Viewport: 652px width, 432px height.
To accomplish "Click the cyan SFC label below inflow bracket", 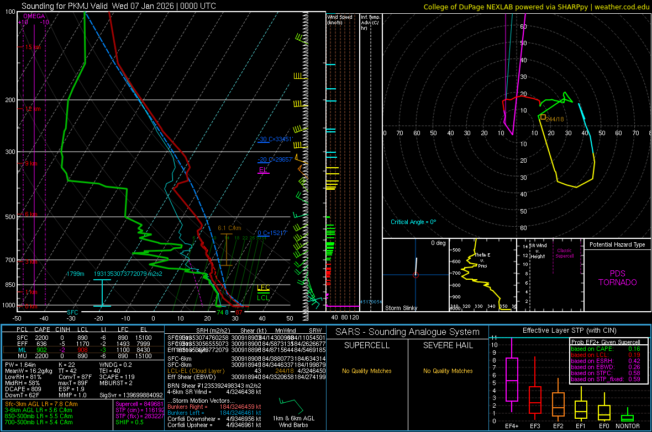I will coord(72,312).
